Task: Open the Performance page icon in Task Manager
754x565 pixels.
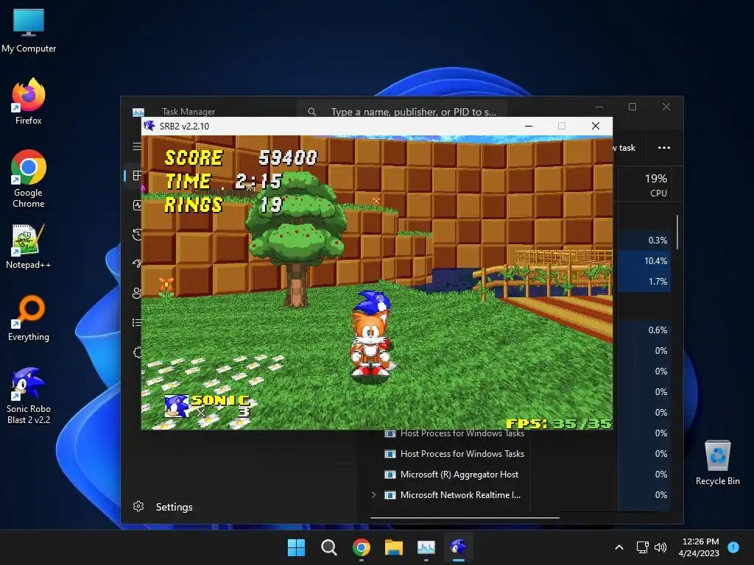Action: coord(137,205)
